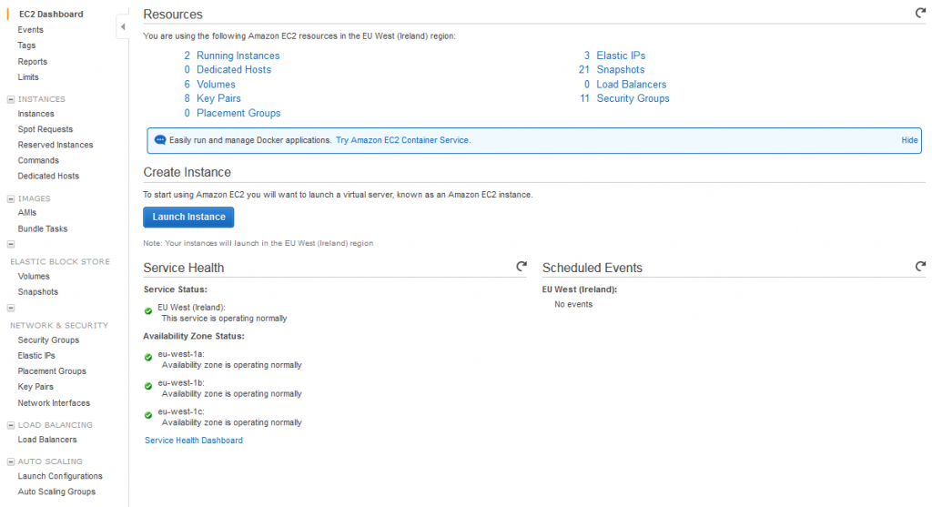Open Dedicated Hosts in the sidebar
Screen dimensions: 932x507
click(48, 176)
